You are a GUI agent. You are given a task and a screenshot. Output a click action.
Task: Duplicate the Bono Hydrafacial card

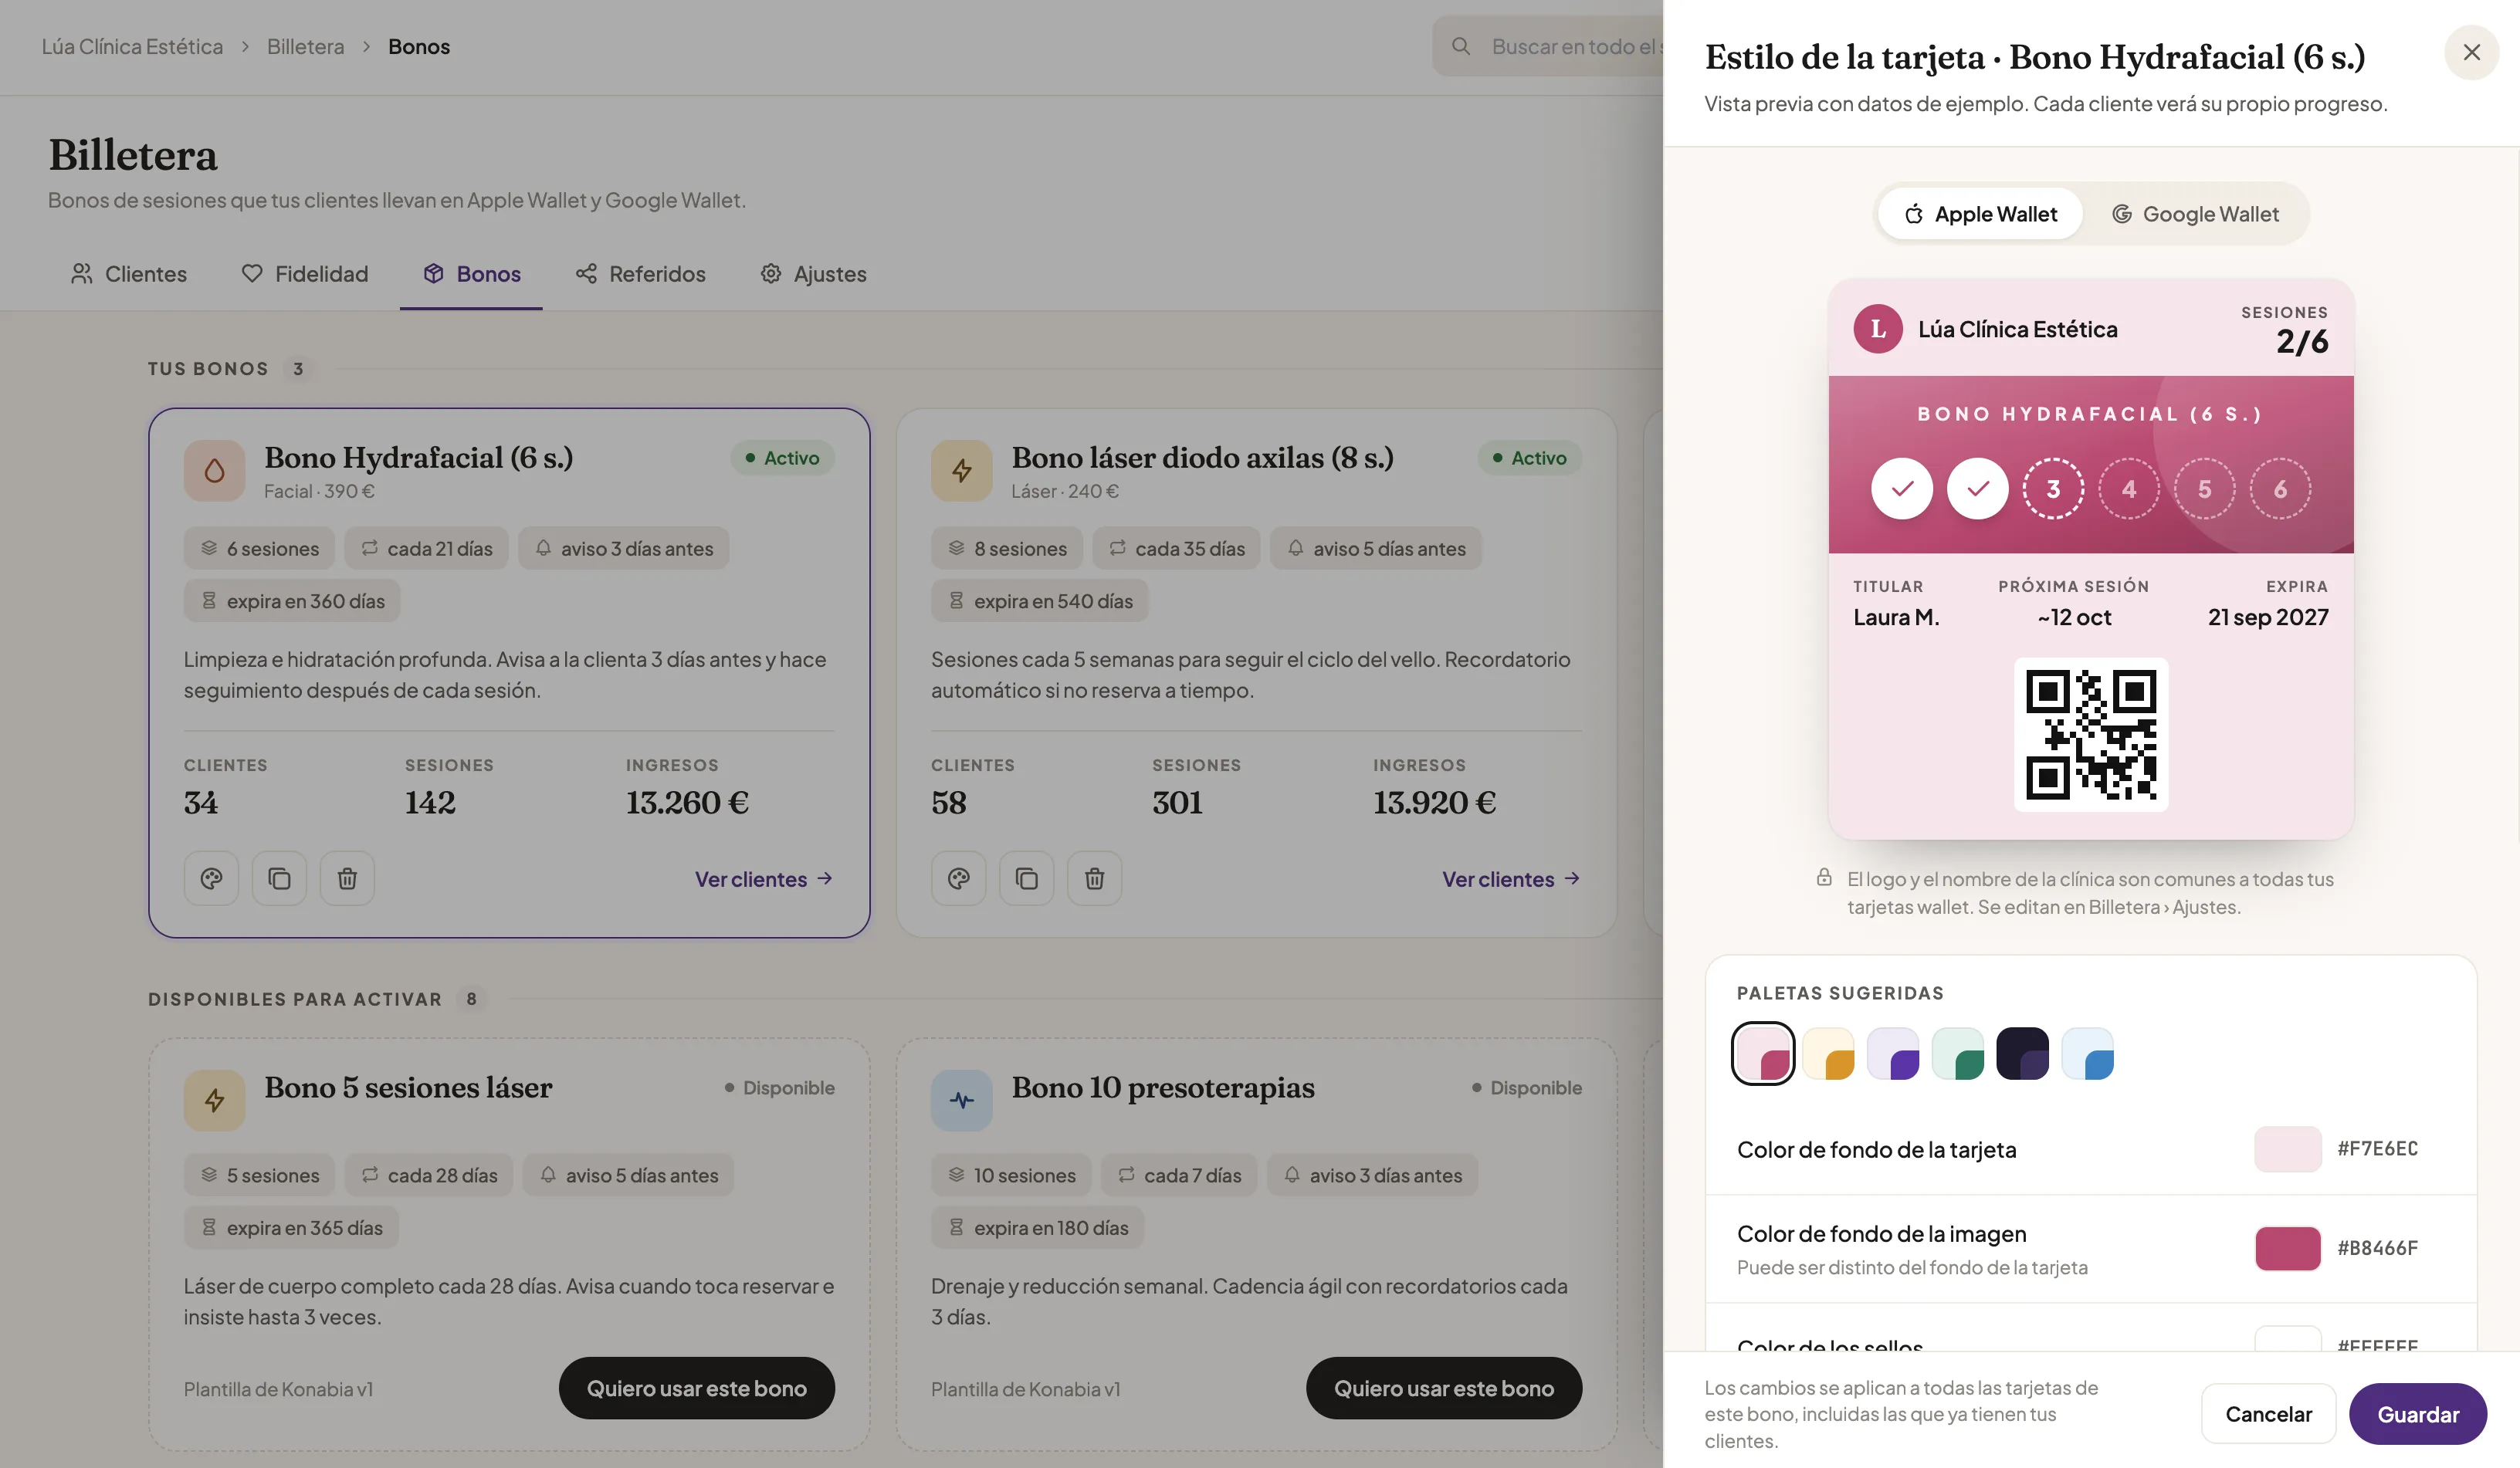click(279, 878)
